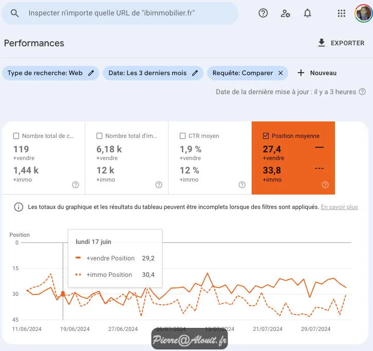Click the EXPORTER button
The image size is (373, 351).
point(341,43)
